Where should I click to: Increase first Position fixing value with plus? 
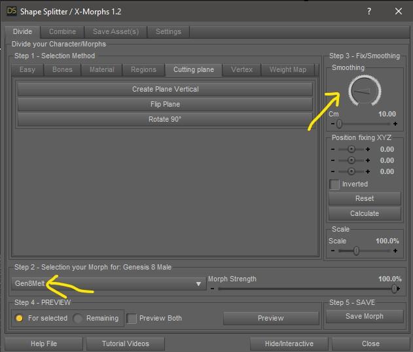tap(368, 149)
